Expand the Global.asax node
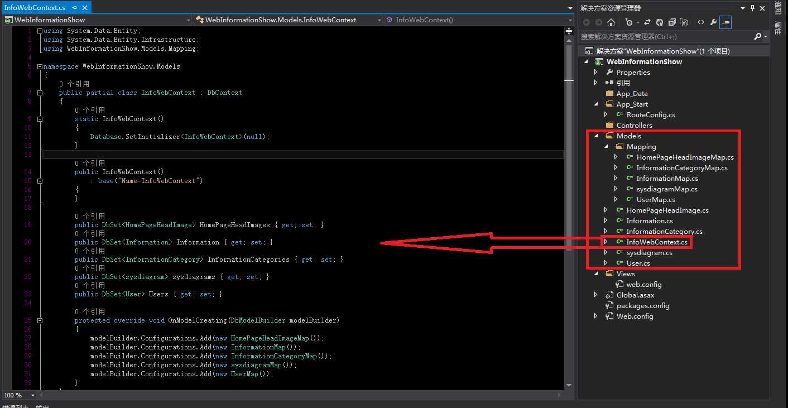The width and height of the screenshot is (788, 408). pyautogui.click(x=595, y=295)
